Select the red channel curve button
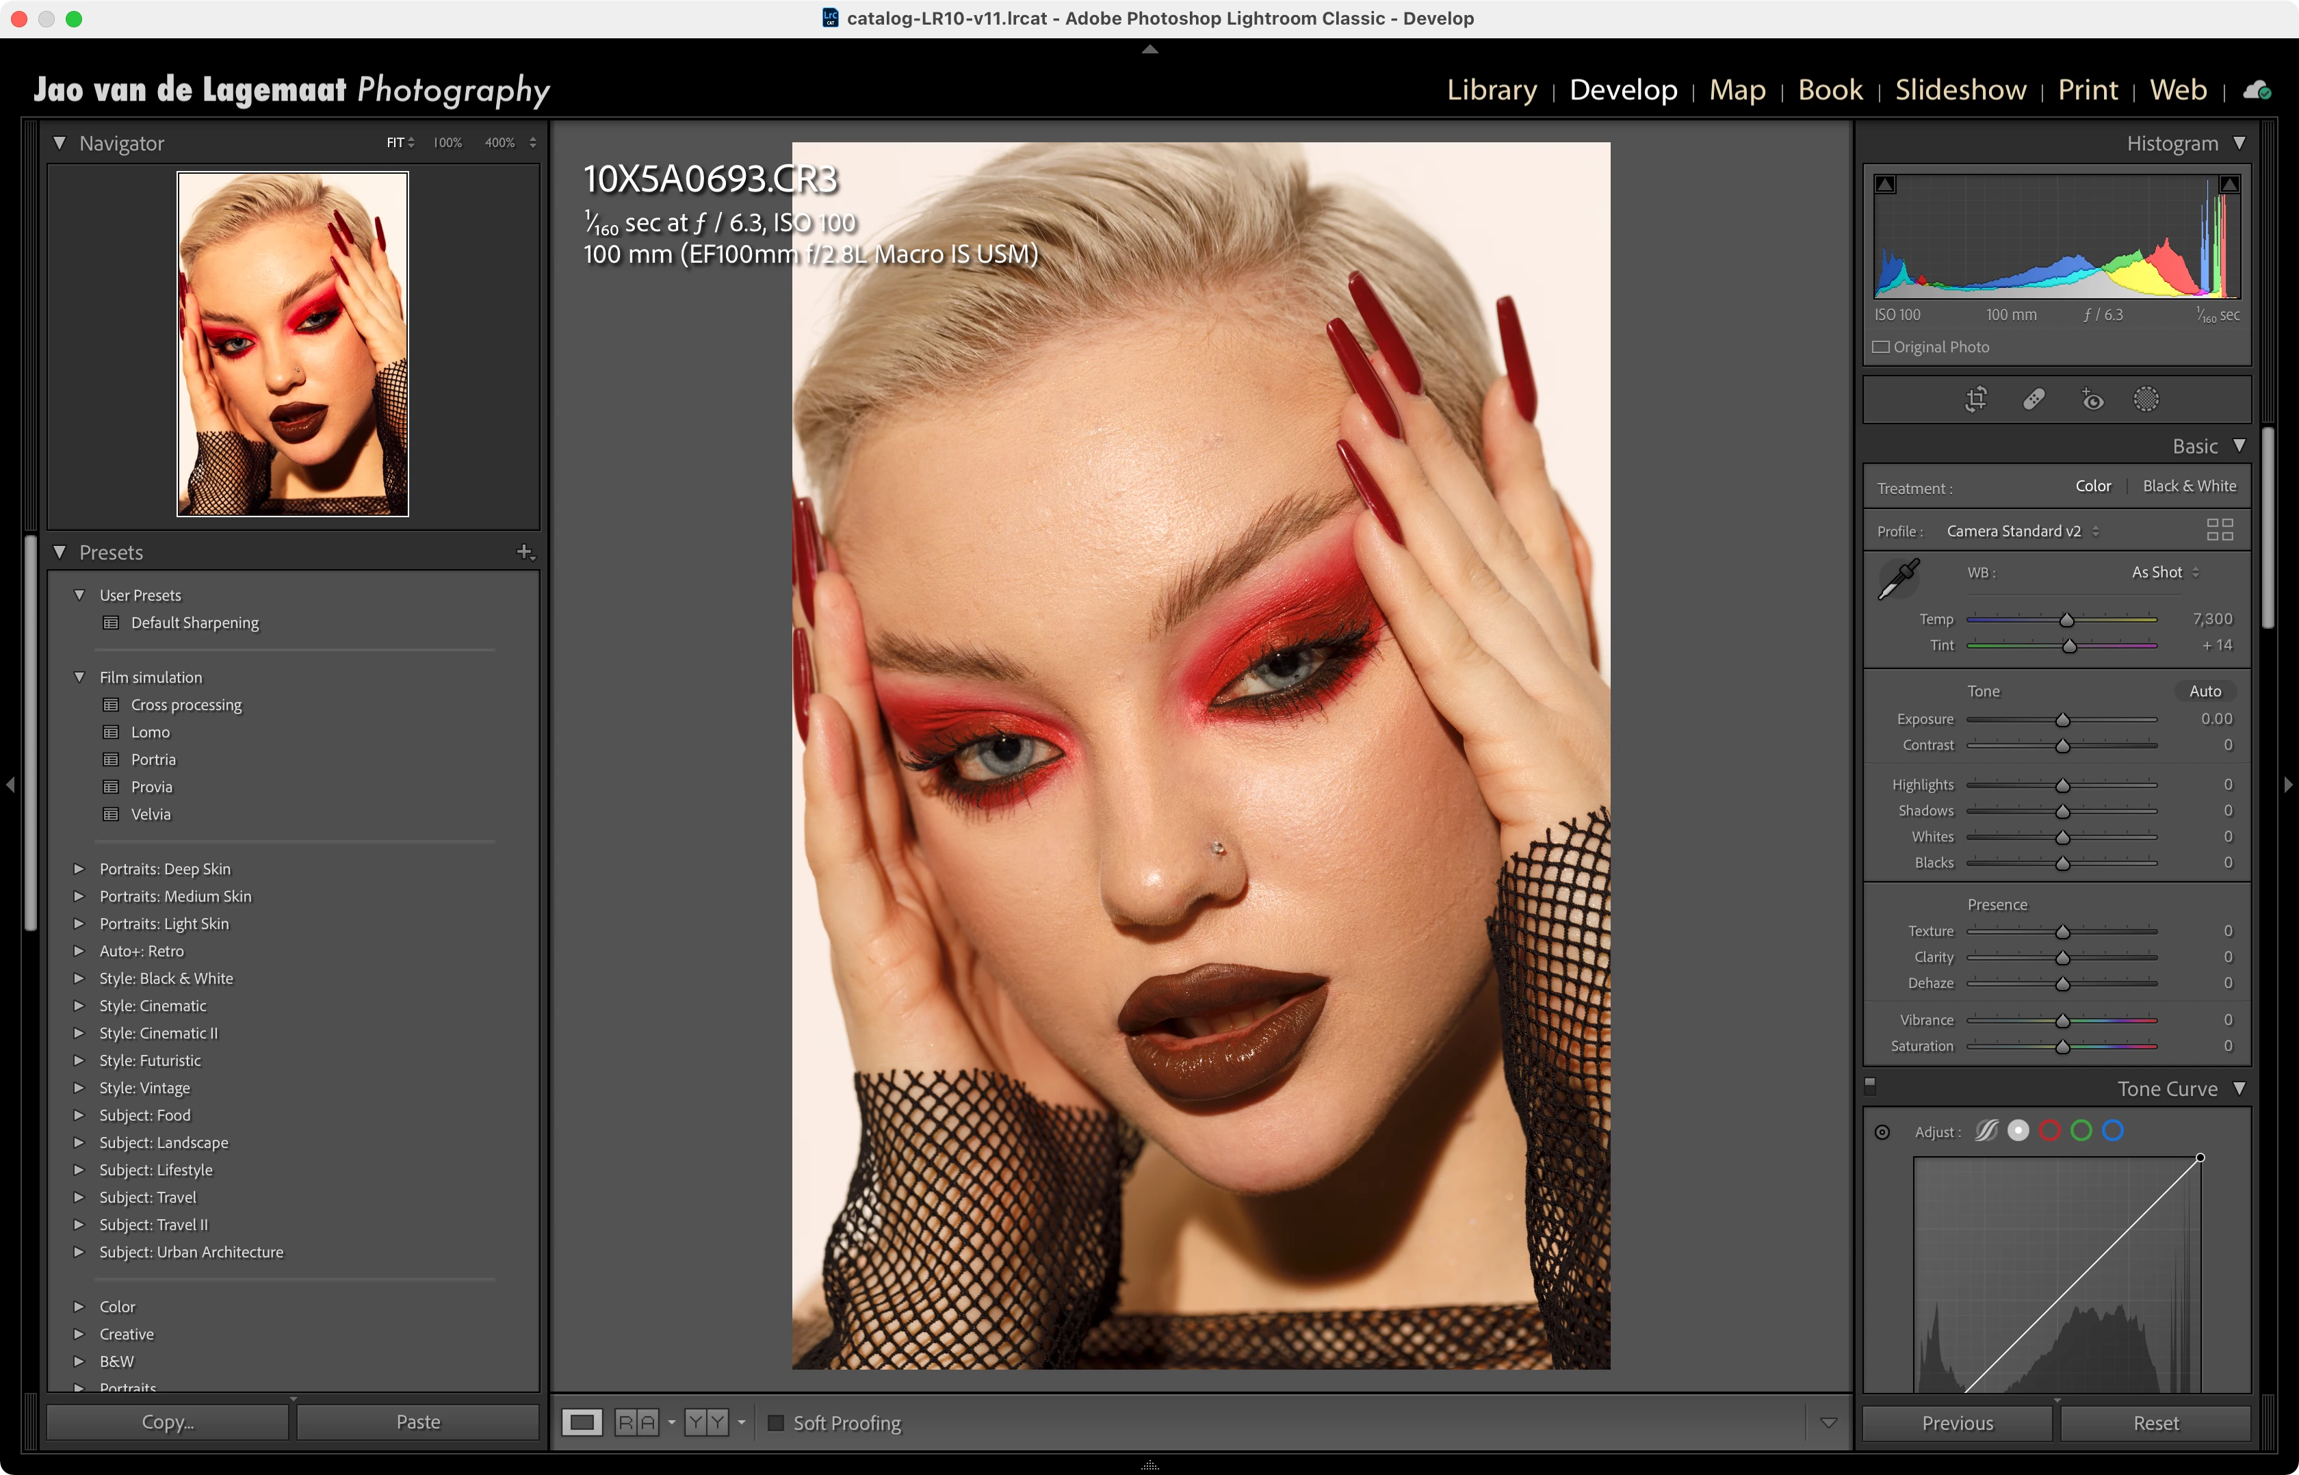This screenshot has width=2299, height=1475. coord(2050,1131)
